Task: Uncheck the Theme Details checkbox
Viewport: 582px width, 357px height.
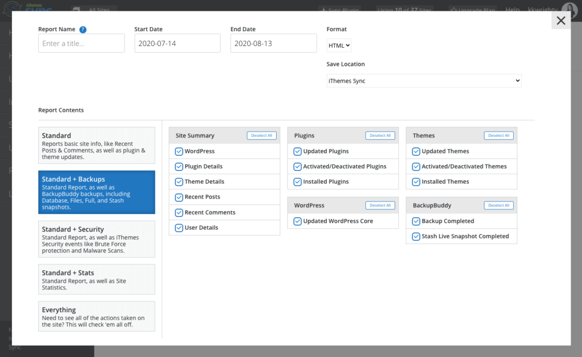Action: (179, 182)
